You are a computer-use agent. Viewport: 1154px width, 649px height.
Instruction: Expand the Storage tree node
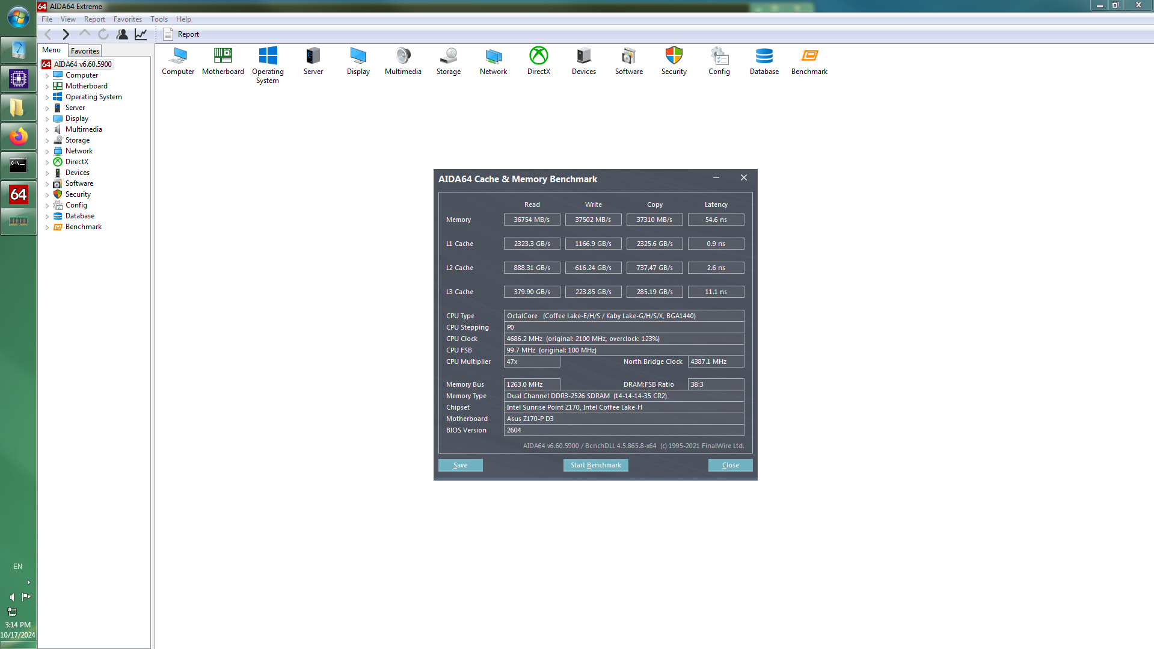click(48, 141)
